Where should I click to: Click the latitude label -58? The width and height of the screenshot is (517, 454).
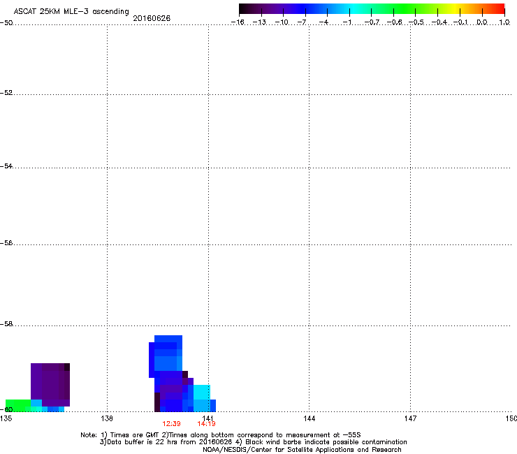6,324
